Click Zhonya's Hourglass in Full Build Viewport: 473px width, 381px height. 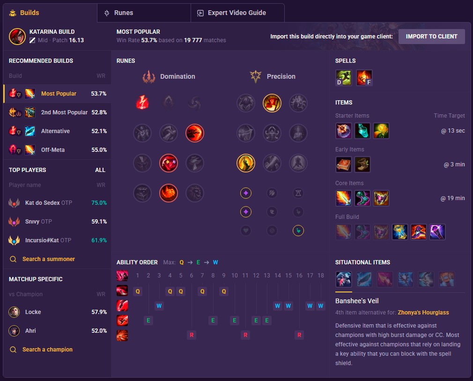399,232
